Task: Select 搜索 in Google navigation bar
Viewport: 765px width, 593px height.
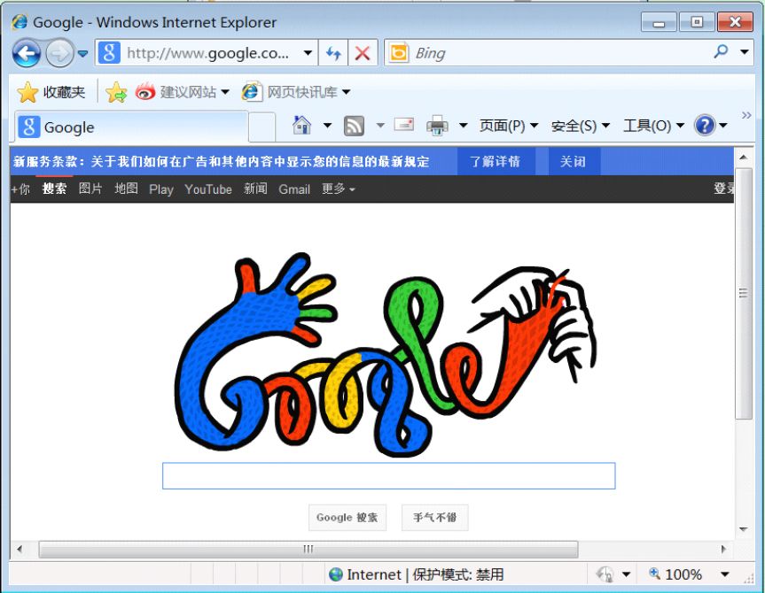Action: (x=54, y=189)
